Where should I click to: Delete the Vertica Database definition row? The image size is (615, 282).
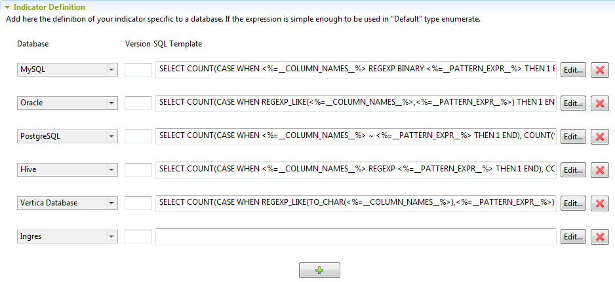click(599, 203)
